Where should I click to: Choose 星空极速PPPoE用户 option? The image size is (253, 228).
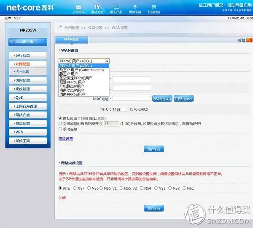click(84, 78)
